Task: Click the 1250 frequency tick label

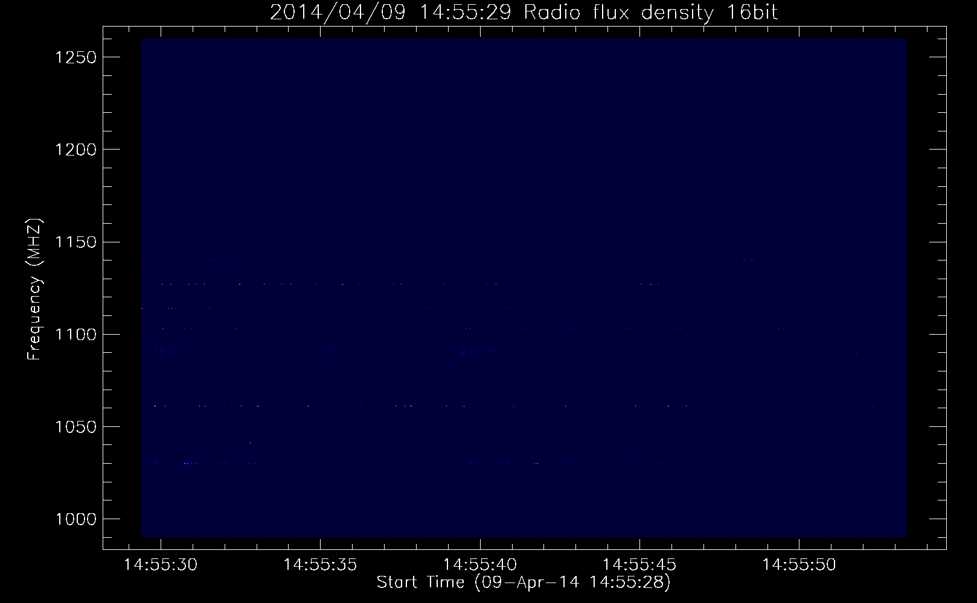Action: pyautogui.click(x=75, y=57)
